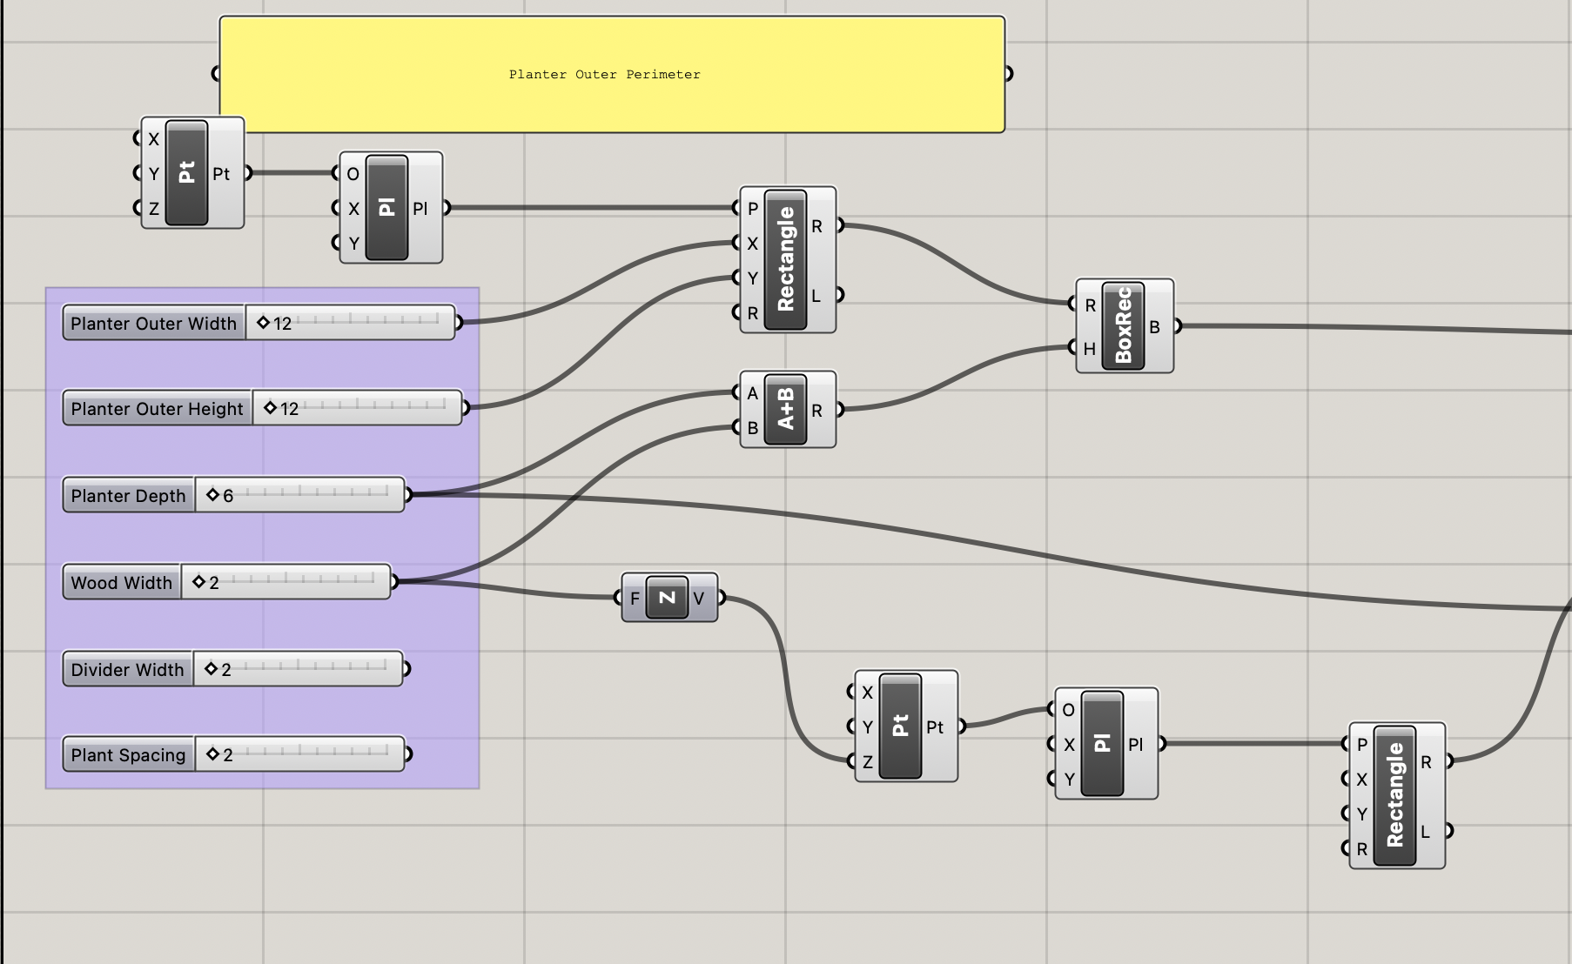Click the P input of upper Rectangle
The height and width of the screenshot is (964, 1572).
tap(752, 209)
